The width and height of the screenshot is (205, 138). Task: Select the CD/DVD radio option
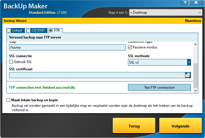(28, 30)
